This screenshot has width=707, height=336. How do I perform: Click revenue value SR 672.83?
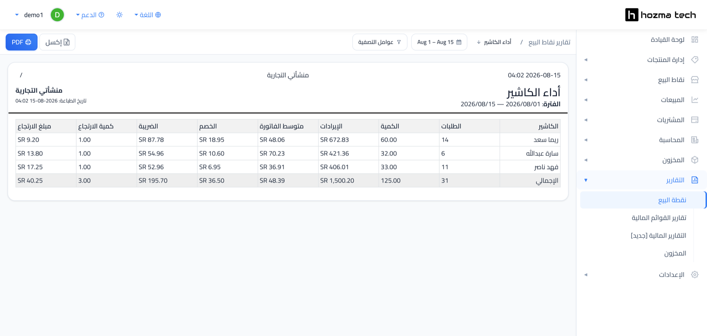tap(334, 140)
